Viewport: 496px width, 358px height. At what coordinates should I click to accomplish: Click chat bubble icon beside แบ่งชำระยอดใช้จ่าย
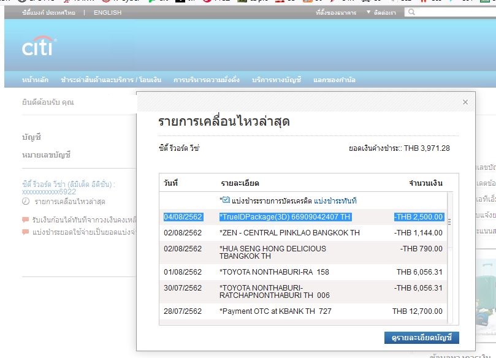coord(25,232)
